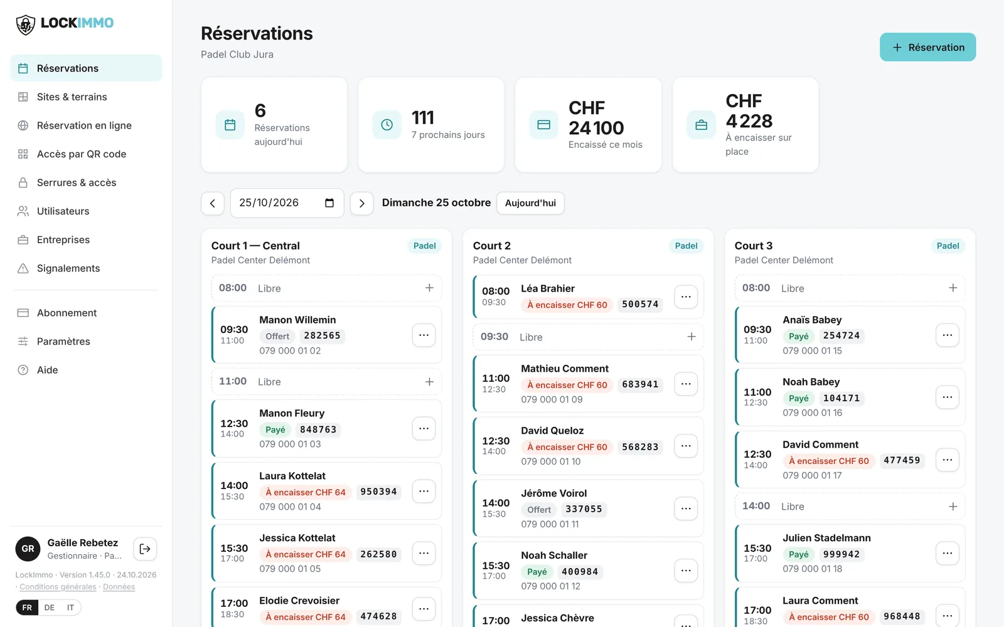Open the Conditions générales link
The width and height of the screenshot is (1004, 627).
tap(58, 587)
